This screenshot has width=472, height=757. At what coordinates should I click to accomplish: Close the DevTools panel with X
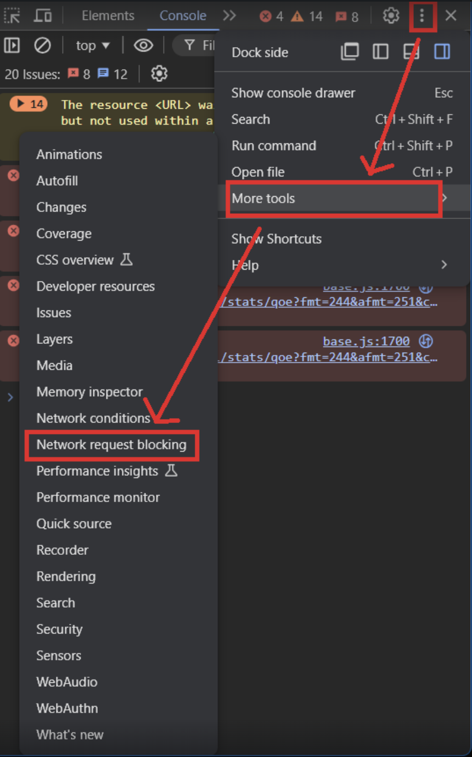(451, 15)
